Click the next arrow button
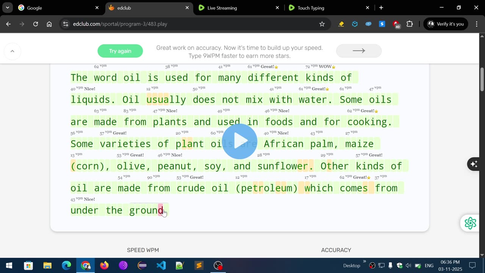This screenshot has height=273, width=485. pos(359,51)
